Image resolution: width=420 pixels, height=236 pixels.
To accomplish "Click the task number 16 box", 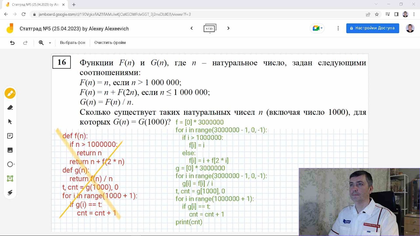I will 62,62.
